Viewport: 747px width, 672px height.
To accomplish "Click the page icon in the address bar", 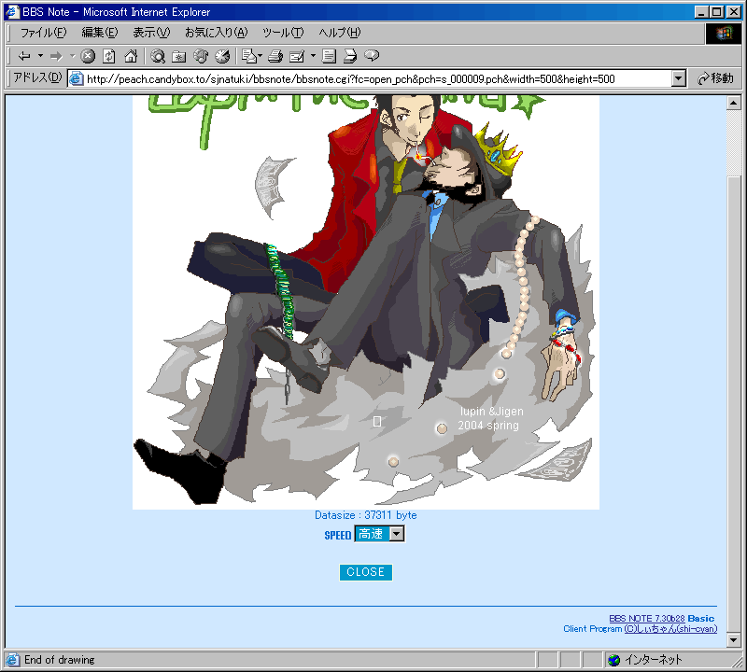I will (77, 78).
